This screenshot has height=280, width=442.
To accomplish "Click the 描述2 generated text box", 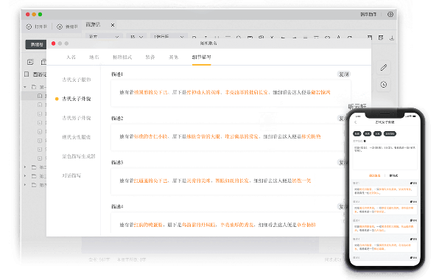I will tap(228, 137).
